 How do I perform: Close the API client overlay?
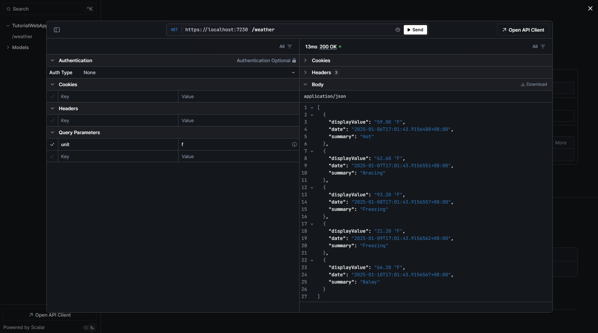(590, 8)
